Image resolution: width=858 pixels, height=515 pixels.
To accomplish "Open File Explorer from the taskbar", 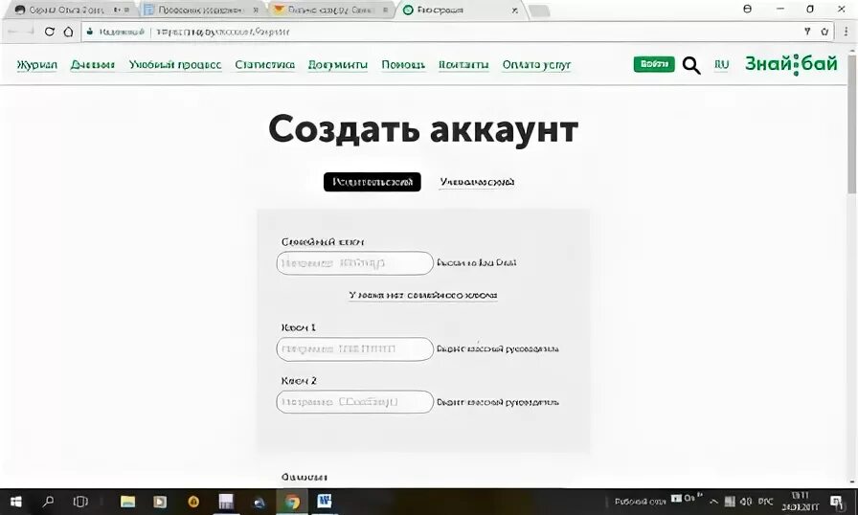I will [x=127, y=502].
